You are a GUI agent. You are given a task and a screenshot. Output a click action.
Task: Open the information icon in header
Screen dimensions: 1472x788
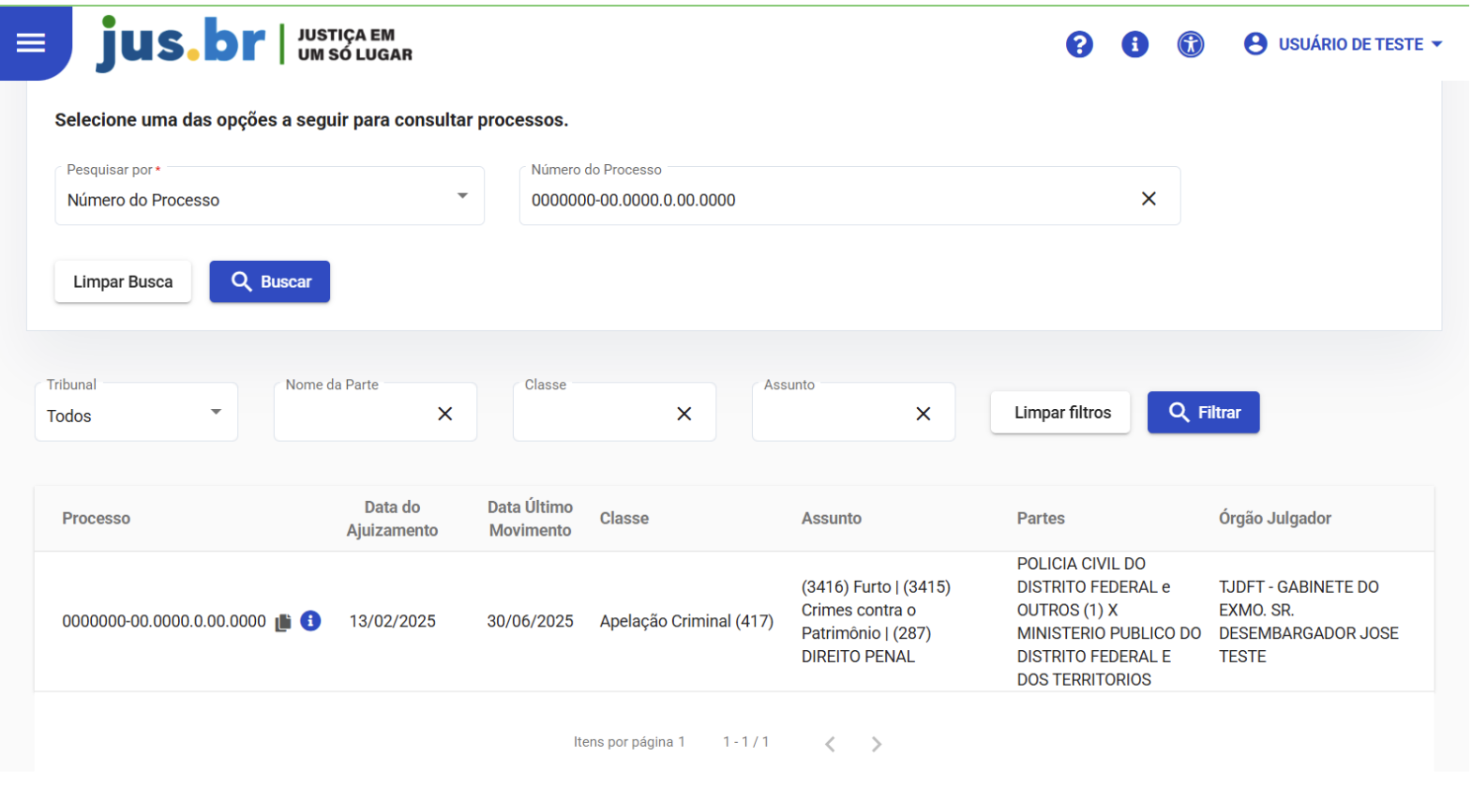click(x=1134, y=44)
